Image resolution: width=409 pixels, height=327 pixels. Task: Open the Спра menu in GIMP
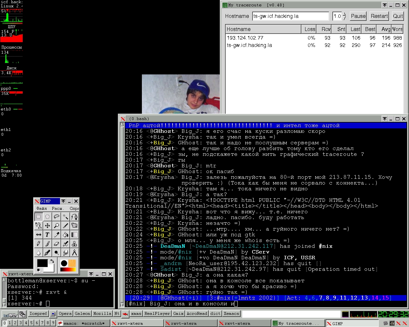(74, 208)
